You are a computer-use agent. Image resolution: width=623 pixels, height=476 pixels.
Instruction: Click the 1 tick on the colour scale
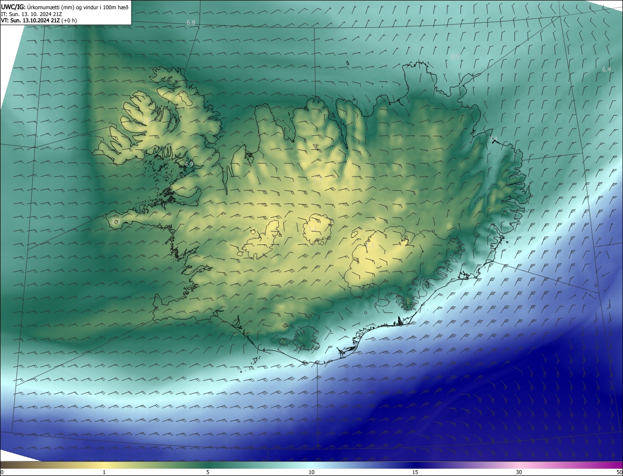(x=104, y=473)
